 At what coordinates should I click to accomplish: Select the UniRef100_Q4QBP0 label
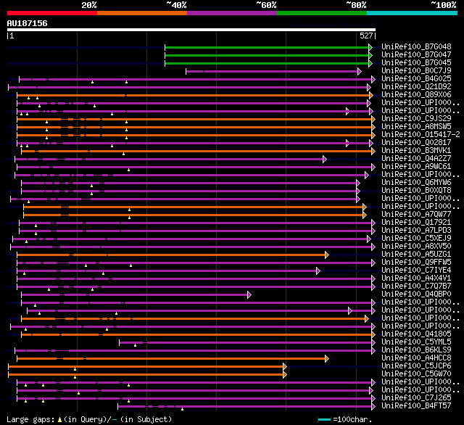pyautogui.click(x=416, y=294)
